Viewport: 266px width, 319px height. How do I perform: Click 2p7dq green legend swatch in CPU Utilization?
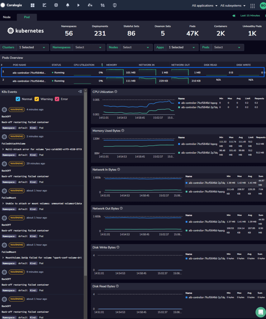click(179, 107)
